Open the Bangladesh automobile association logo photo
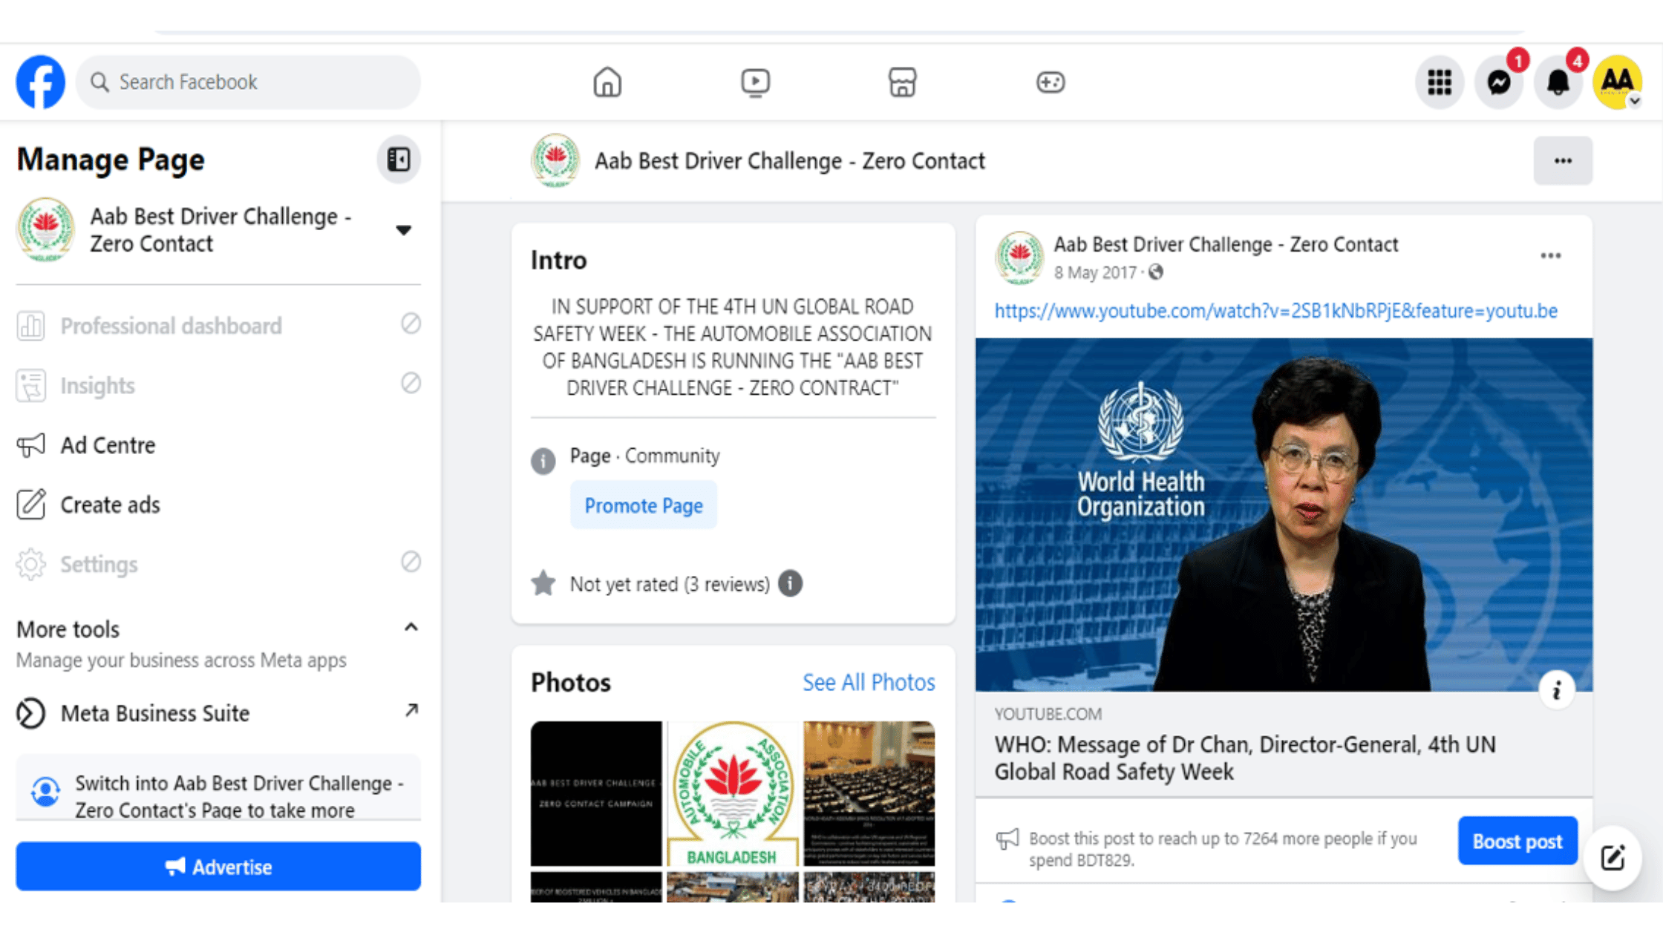Screen dimensions: 1663x935 732,793
